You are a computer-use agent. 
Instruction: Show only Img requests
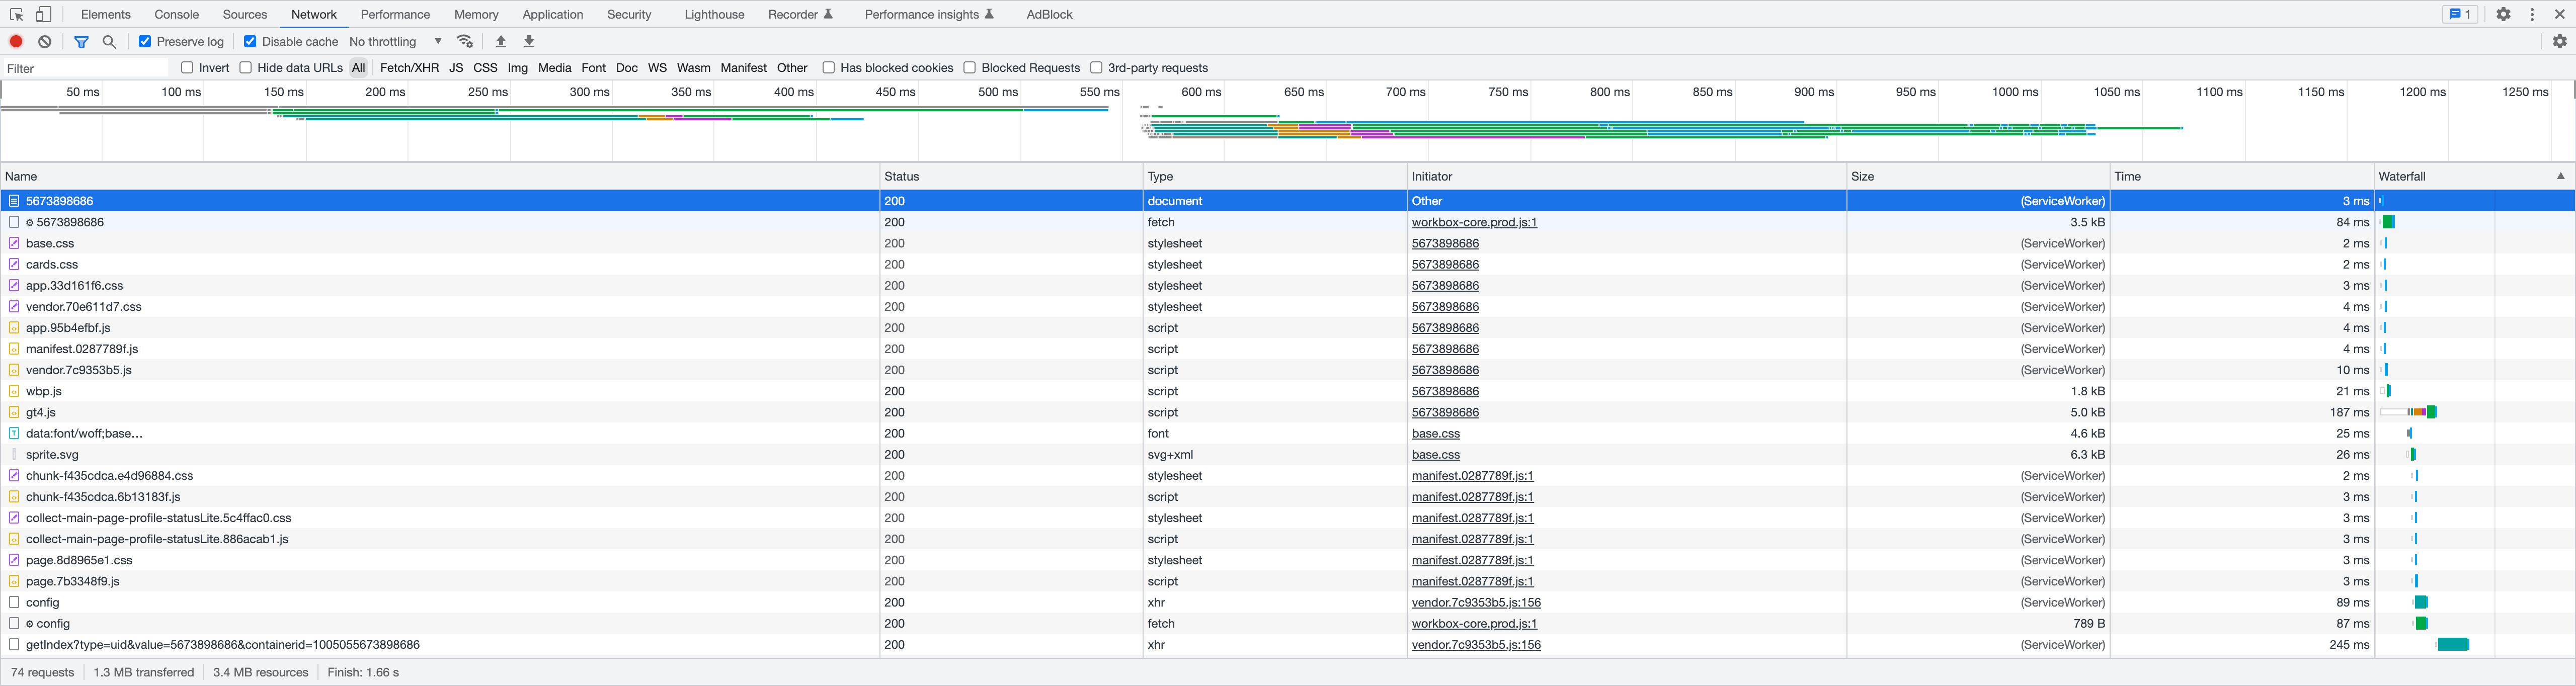517,67
